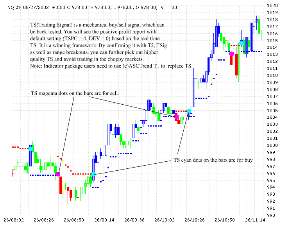Select the 26/08:26 time axis label

click(45, 221)
